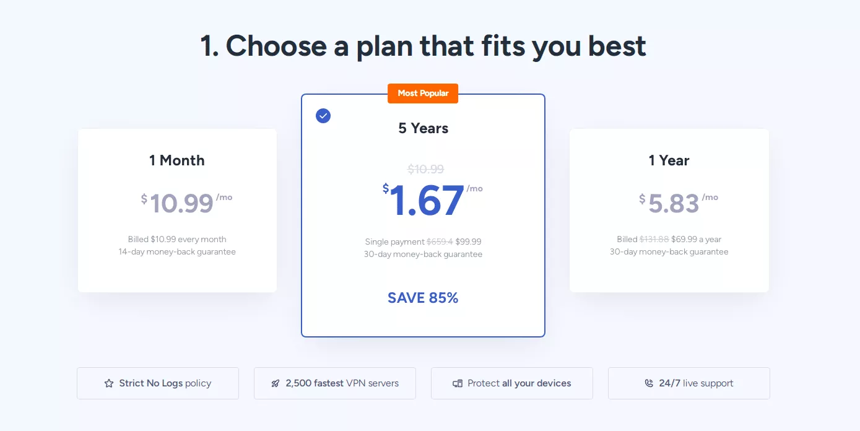Click the devices icon beside Protect all devices

(458, 383)
